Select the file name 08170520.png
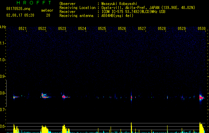209x133 pixels. [x=18, y=9]
